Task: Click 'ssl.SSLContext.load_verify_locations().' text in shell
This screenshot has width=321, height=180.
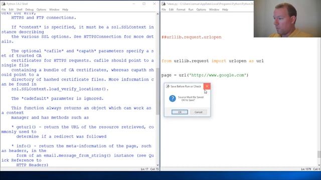Action: (x=60, y=89)
